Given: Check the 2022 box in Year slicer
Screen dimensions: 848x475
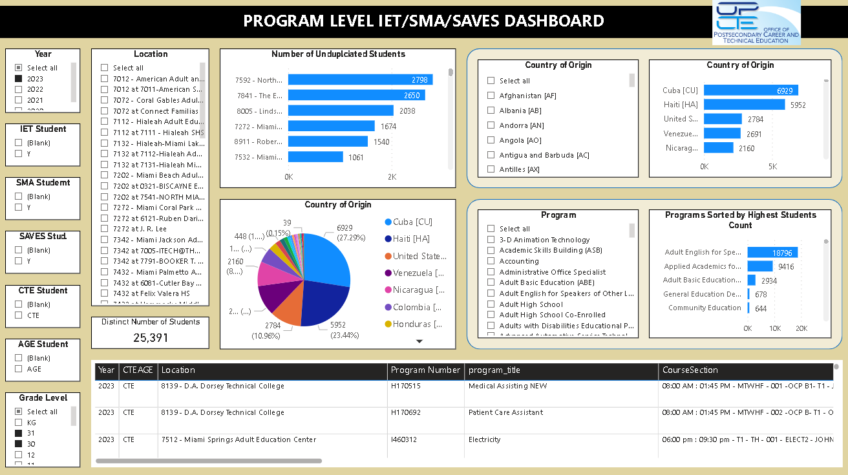Looking at the screenshot, I should click(x=19, y=89).
